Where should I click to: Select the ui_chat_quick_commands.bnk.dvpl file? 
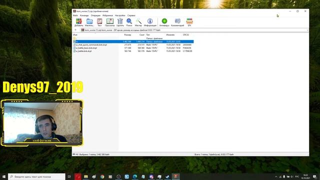(x=133, y=44)
